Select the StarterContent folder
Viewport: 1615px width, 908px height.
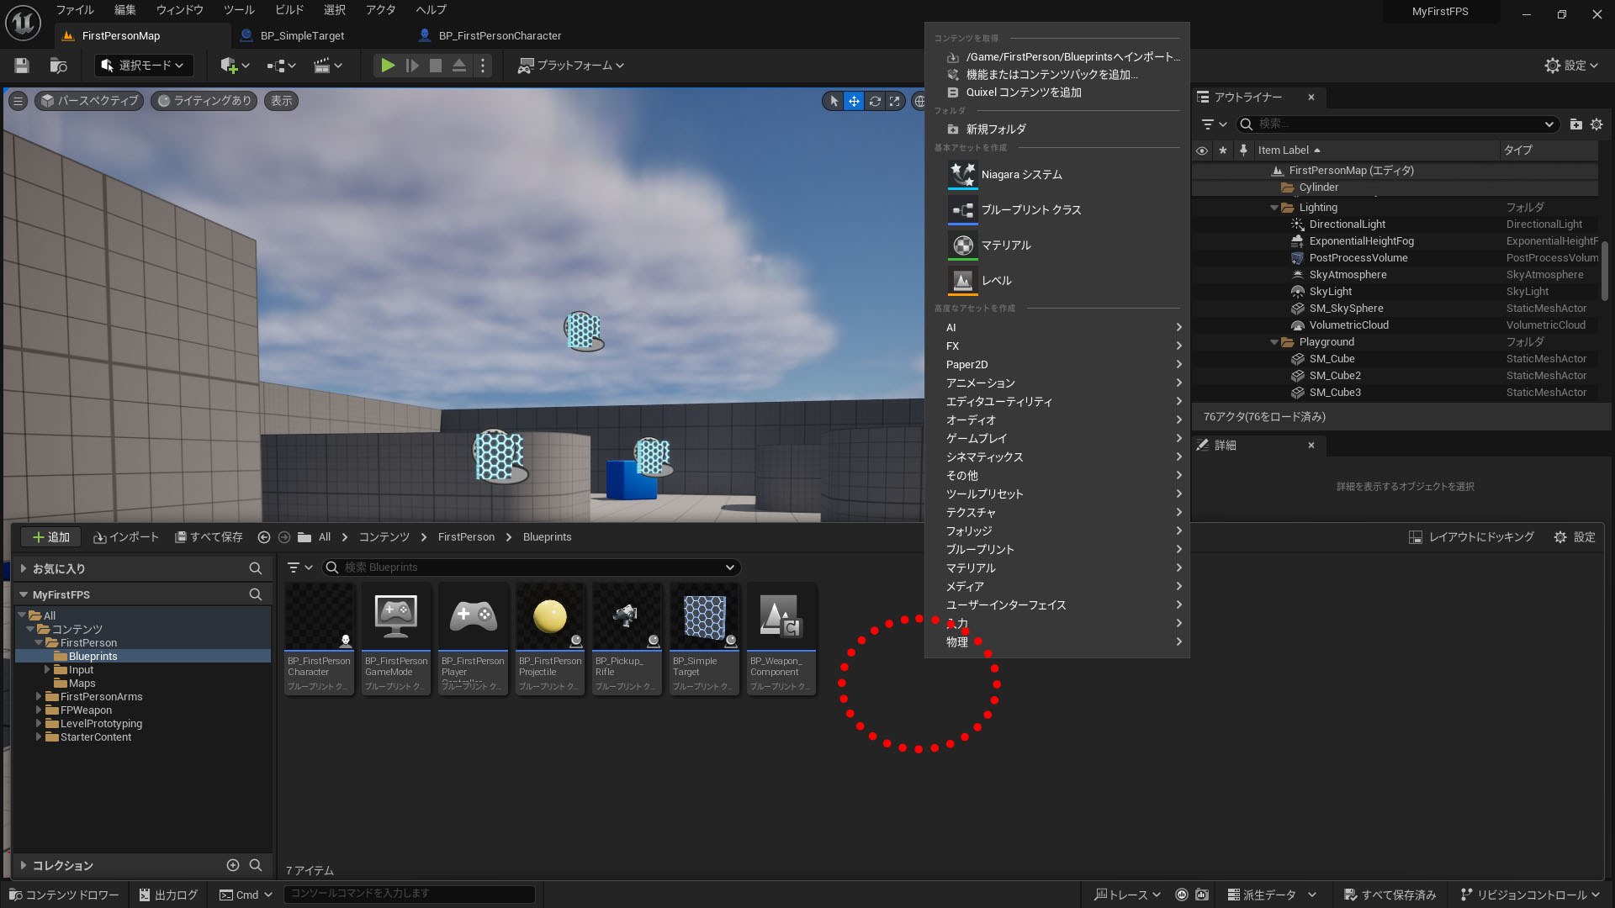pos(95,737)
